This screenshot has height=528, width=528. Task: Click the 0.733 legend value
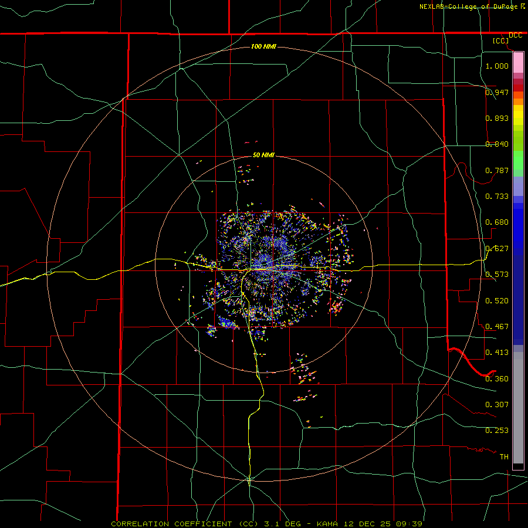(x=497, y=197)
